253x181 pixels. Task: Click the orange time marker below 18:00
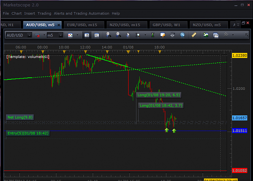(160, 52)
